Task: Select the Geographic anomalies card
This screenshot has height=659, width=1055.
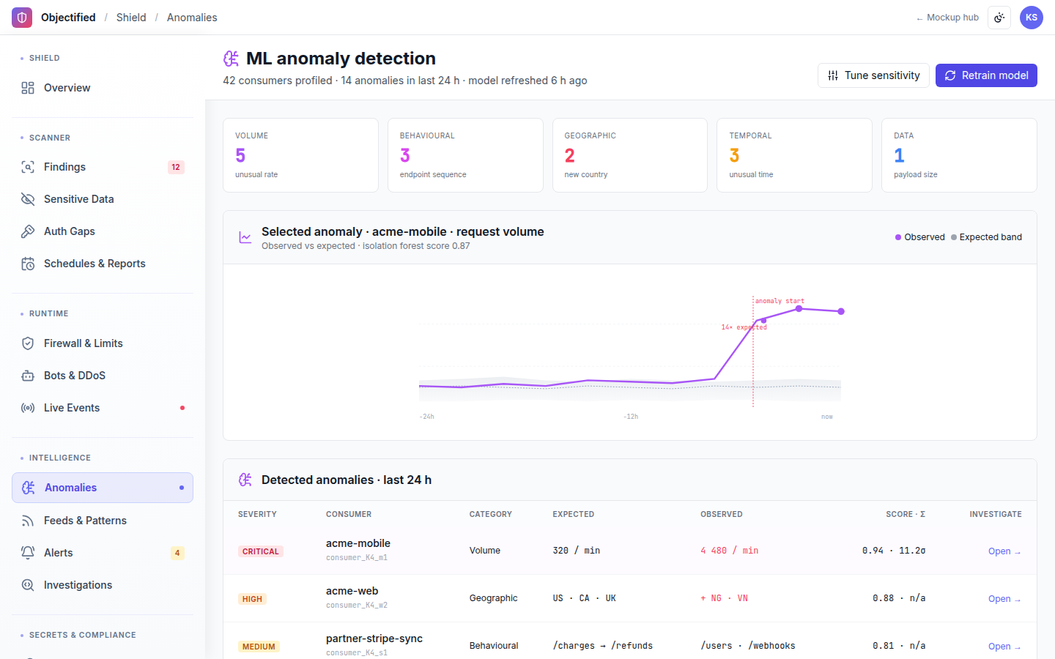Action: point(630,155)
